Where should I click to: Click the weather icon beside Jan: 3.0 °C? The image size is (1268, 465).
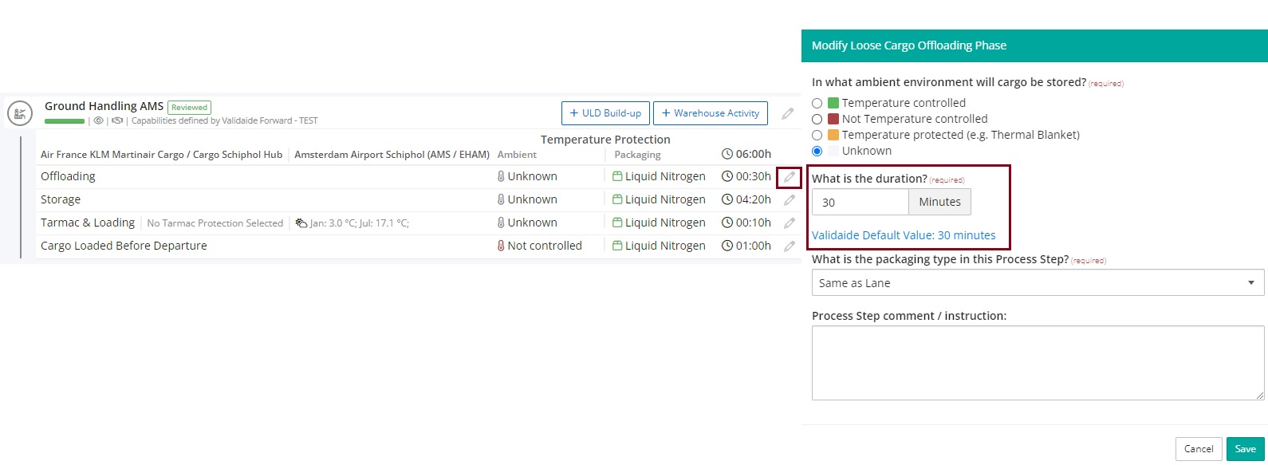tap(301, 223)
